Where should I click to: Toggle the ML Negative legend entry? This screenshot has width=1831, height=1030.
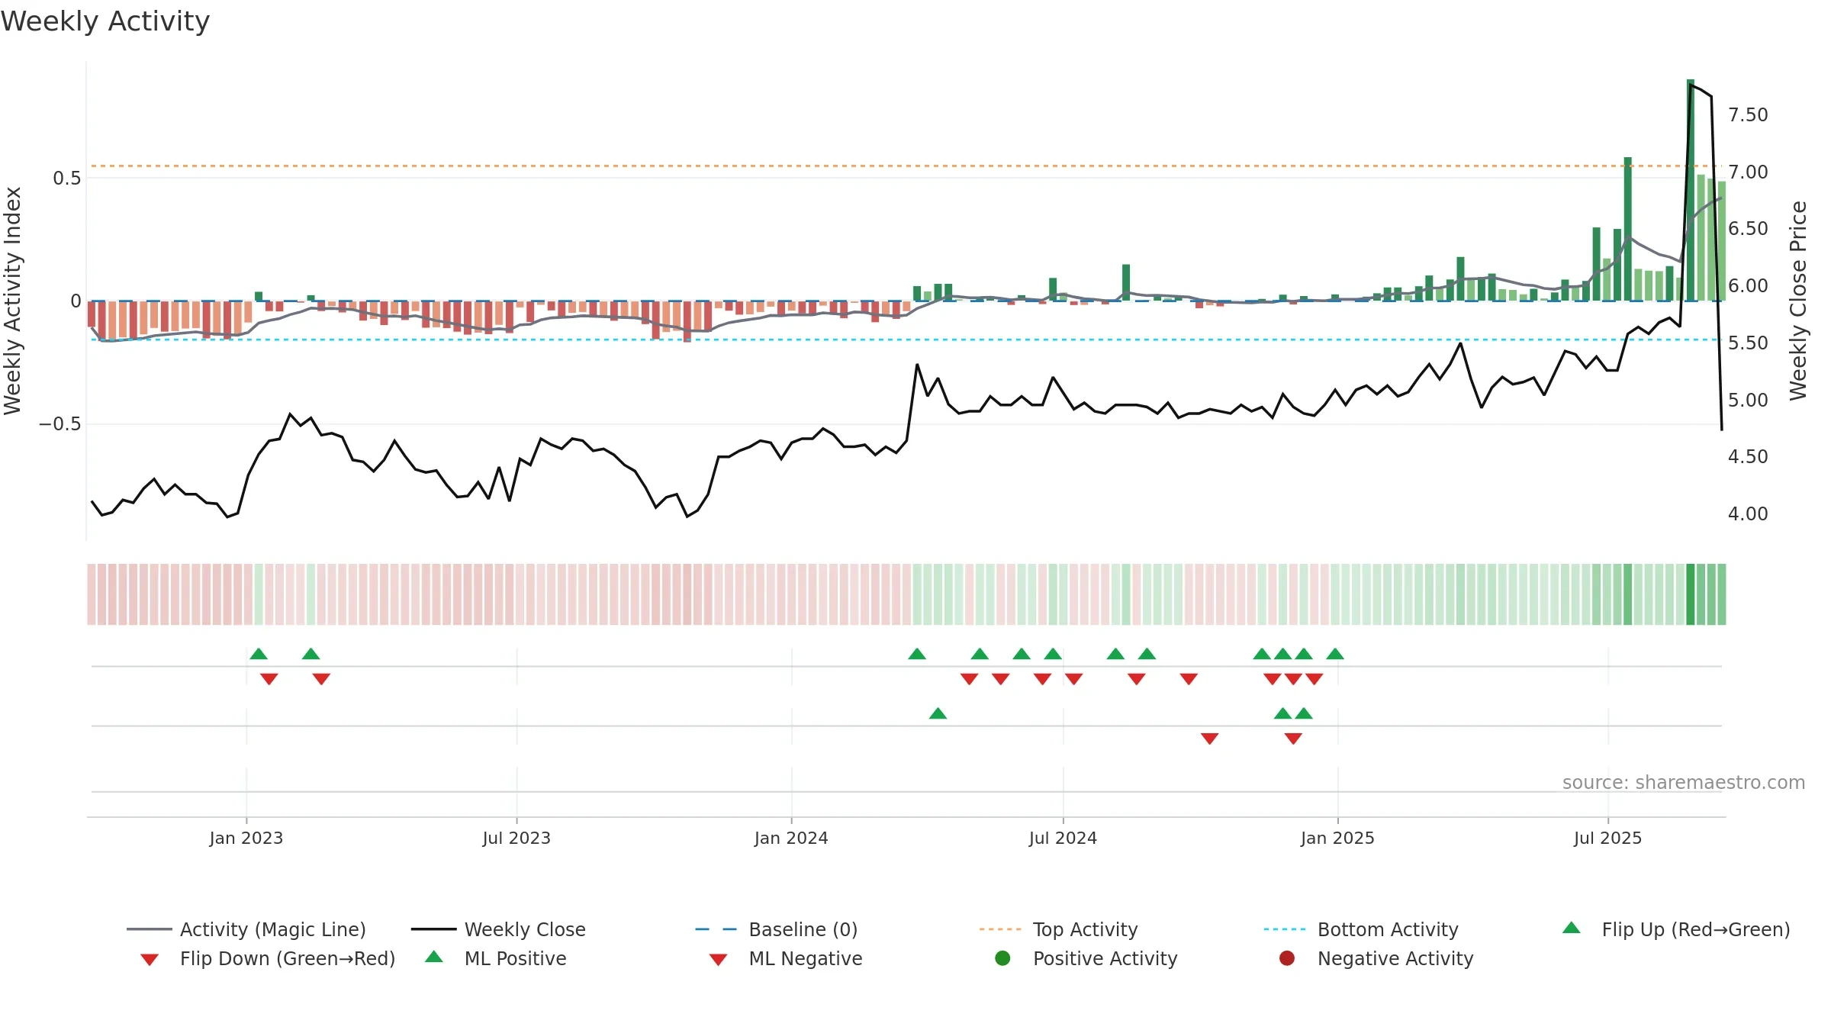[786, 958]
